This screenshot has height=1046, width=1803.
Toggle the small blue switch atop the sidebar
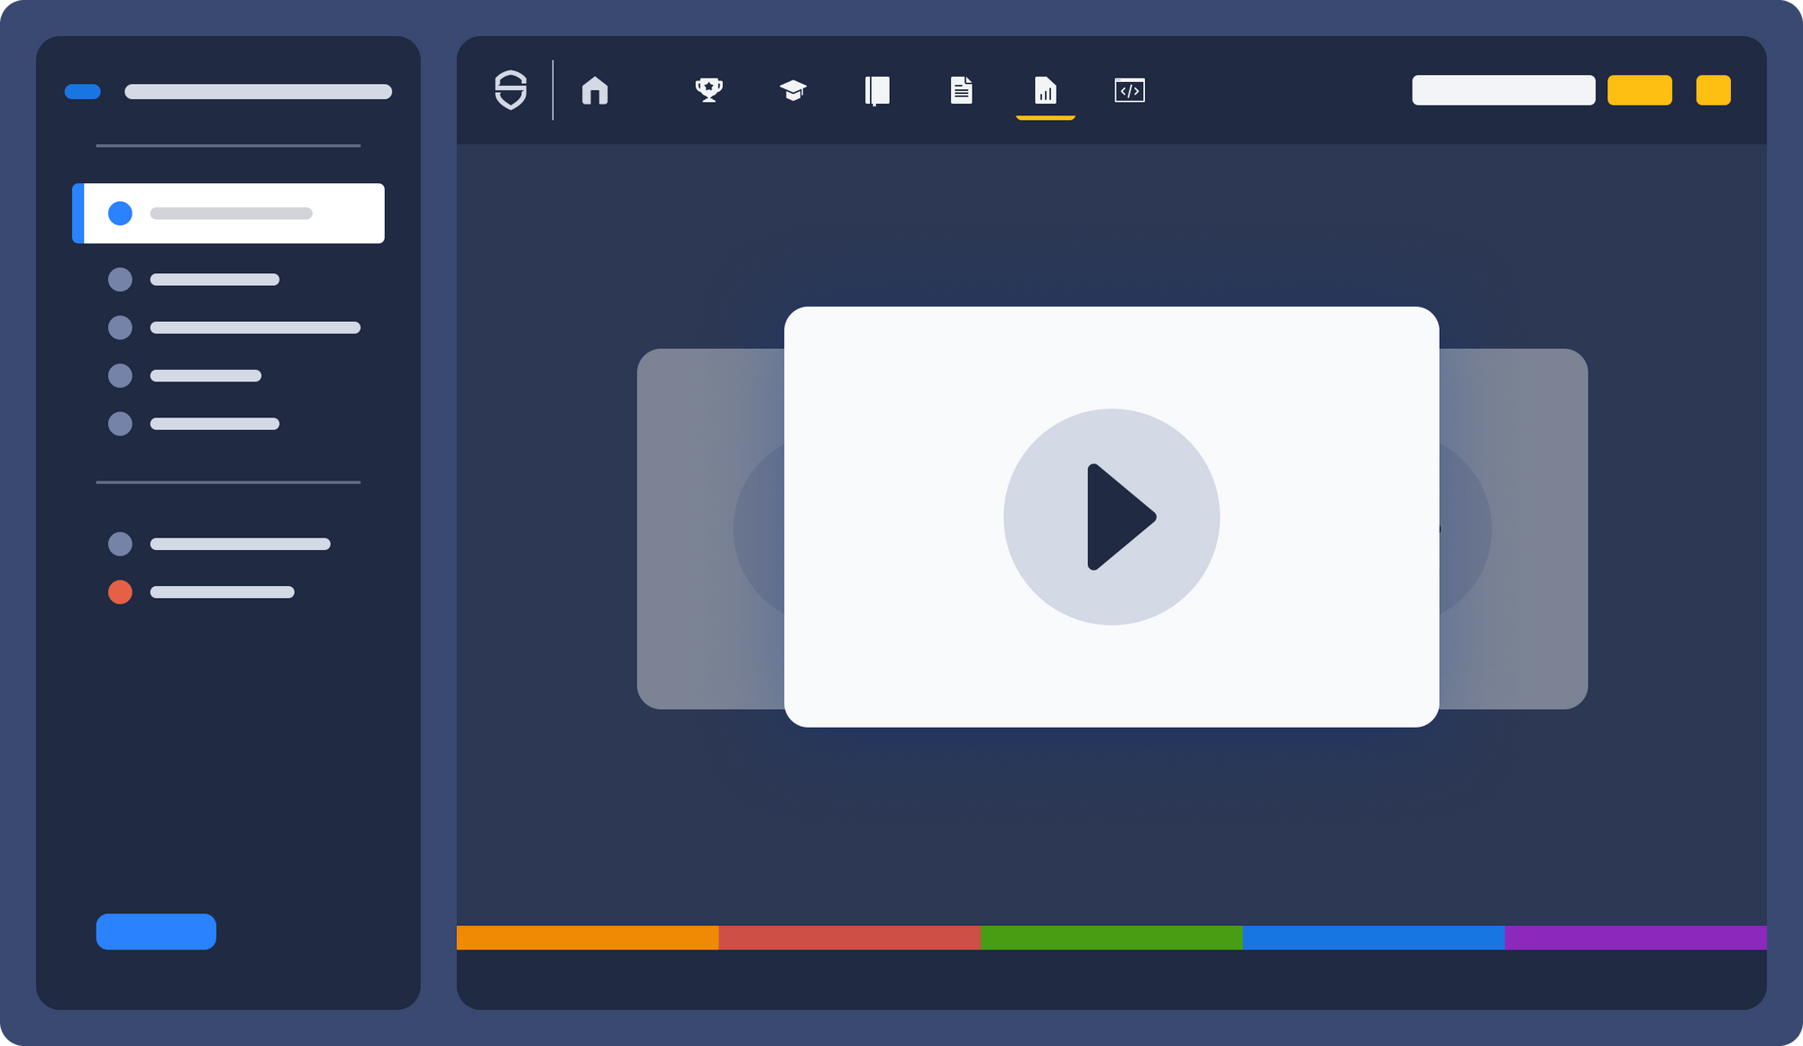click(x=83, y=91)
